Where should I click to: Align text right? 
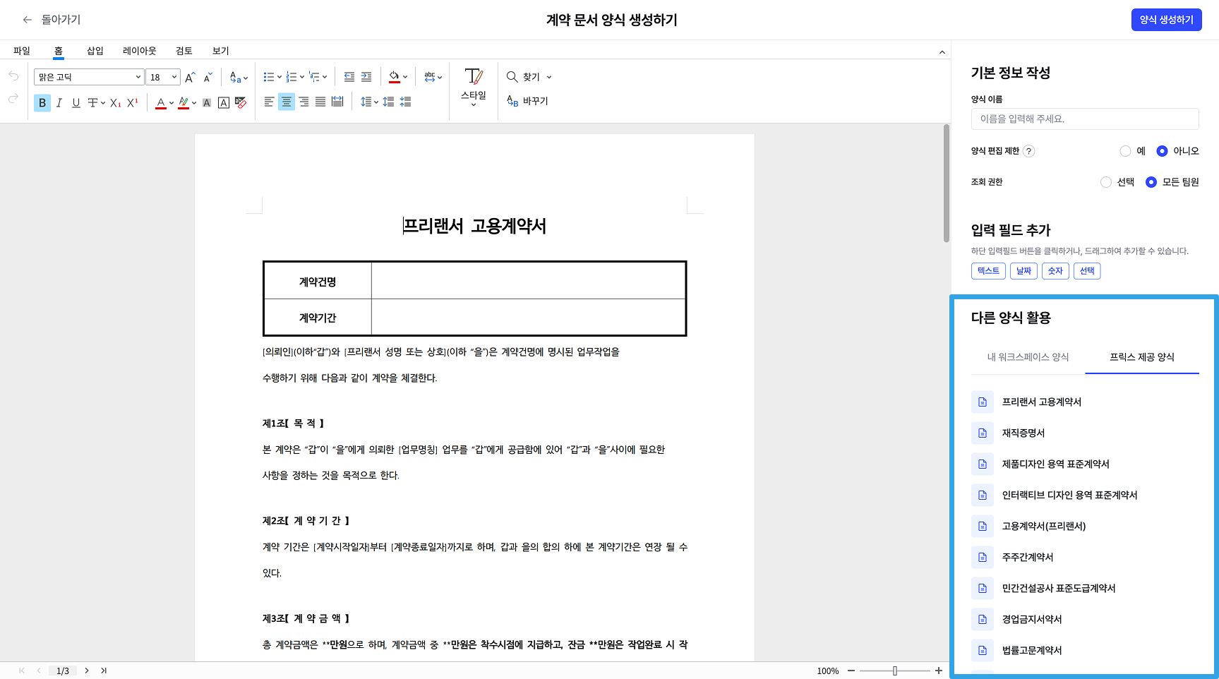coord(304,102)
